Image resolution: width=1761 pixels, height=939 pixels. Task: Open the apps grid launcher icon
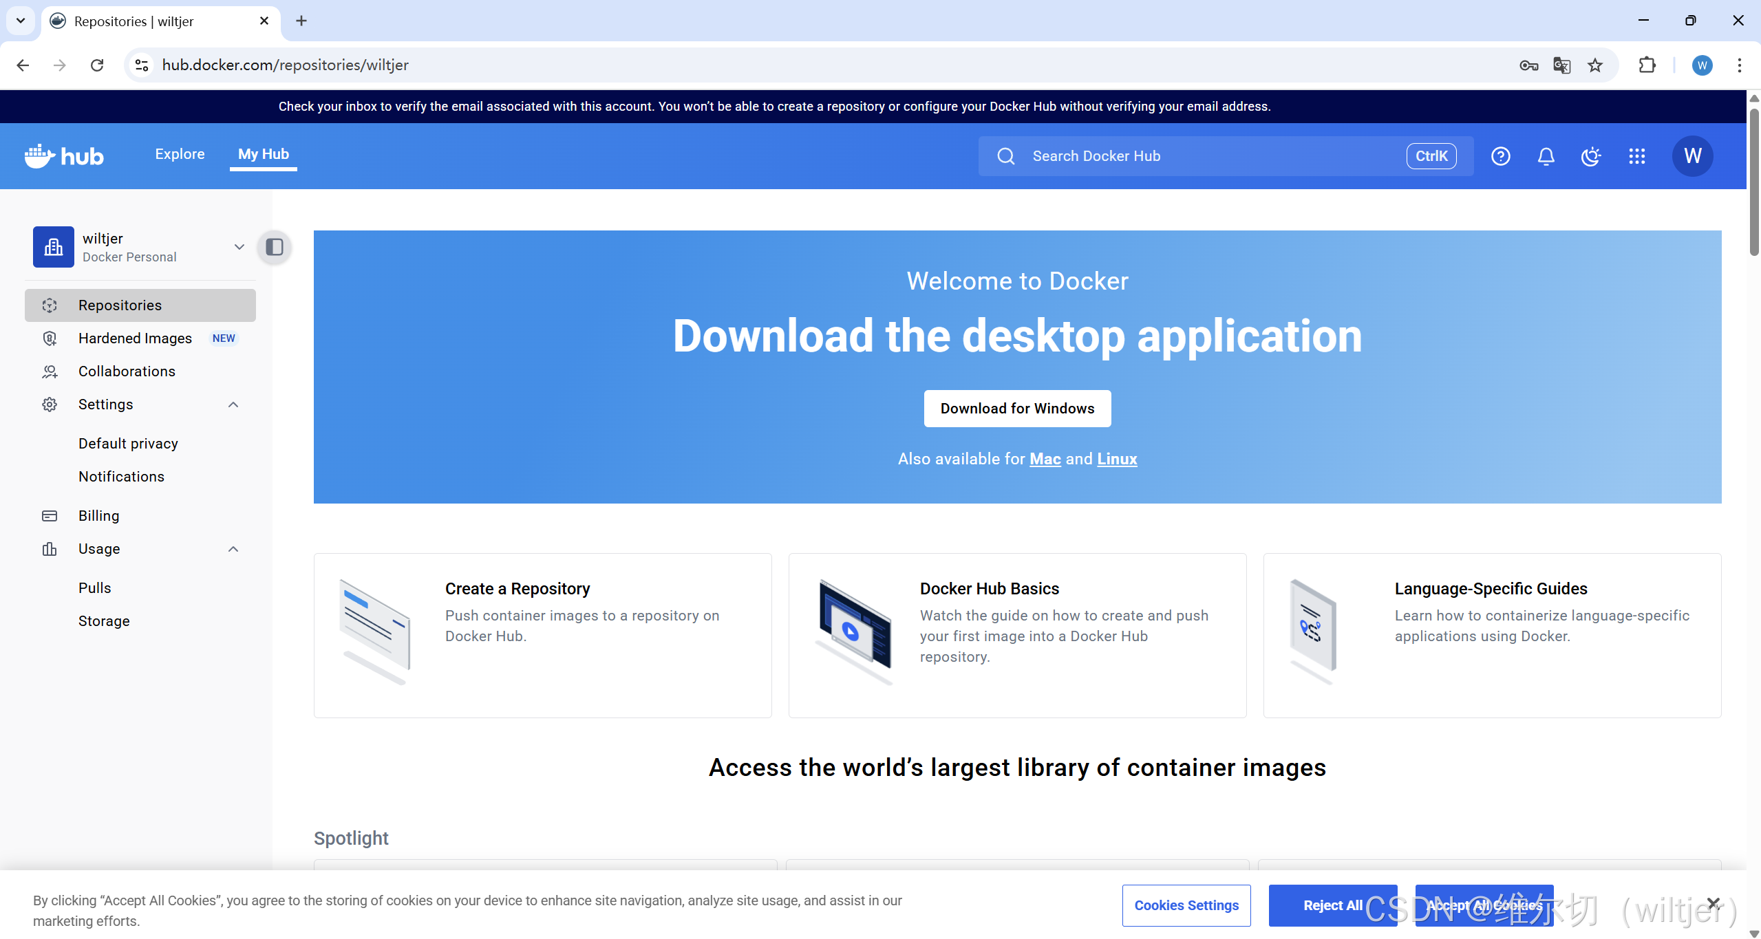tap(1636, 156)
